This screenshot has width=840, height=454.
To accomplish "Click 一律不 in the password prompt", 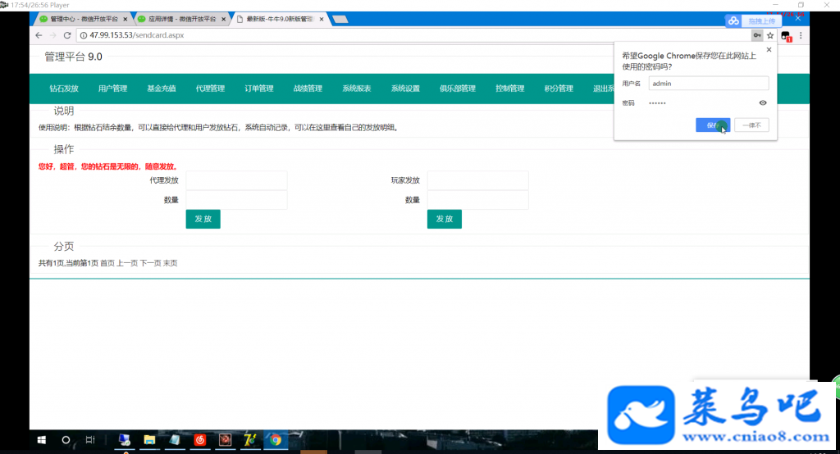I will (751, 125).
